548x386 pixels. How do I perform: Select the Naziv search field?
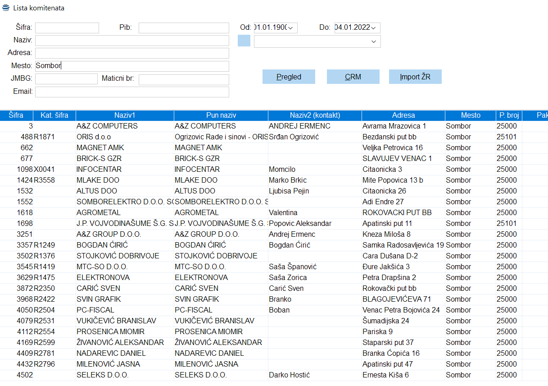pos(132,41)
